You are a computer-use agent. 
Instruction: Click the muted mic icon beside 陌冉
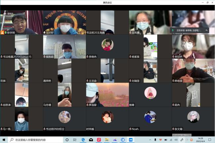point(173,105)
